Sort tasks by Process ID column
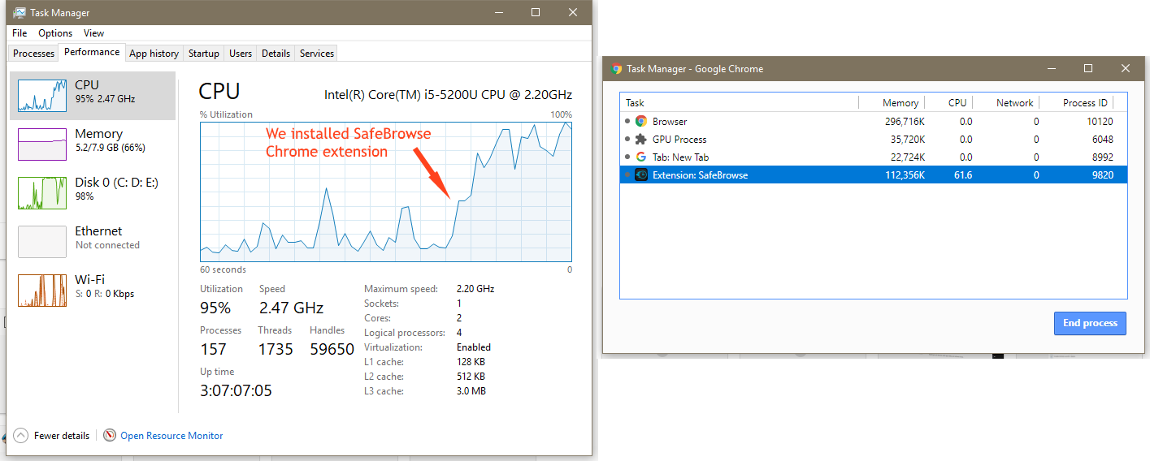Viewport: 1150px width, 461px height. point(1084,103)
